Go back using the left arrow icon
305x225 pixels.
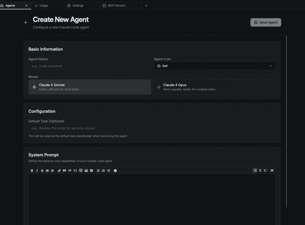(x=26, y=22)
